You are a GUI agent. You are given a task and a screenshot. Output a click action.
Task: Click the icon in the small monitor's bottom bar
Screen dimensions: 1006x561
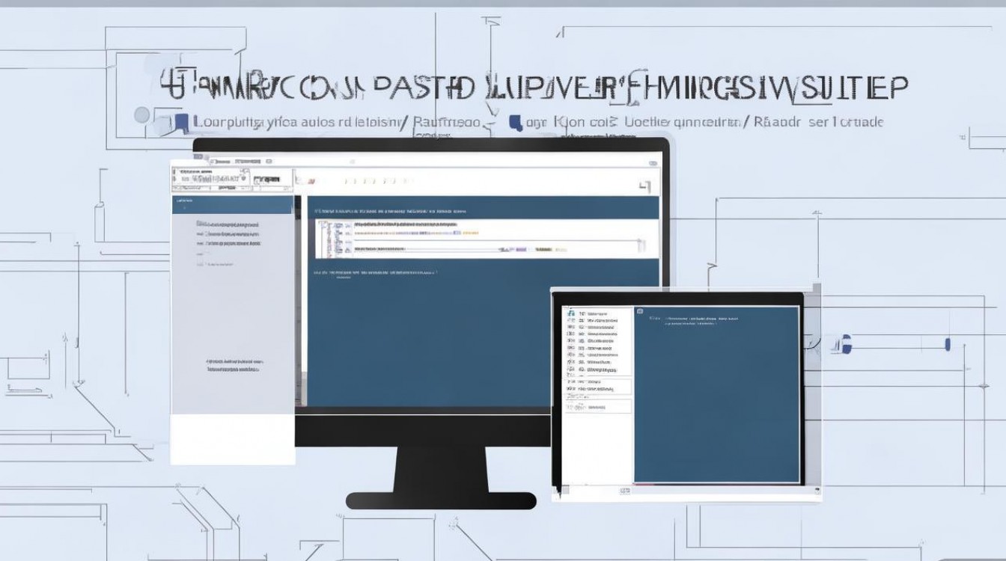point(624,491)
